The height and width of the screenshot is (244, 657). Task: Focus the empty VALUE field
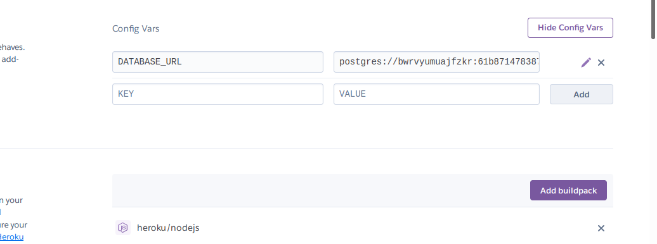436,94
